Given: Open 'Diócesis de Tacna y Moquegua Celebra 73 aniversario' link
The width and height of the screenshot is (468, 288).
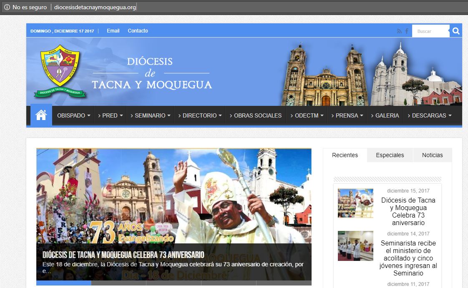Looking at the screenshot, I should click(408, 211).
